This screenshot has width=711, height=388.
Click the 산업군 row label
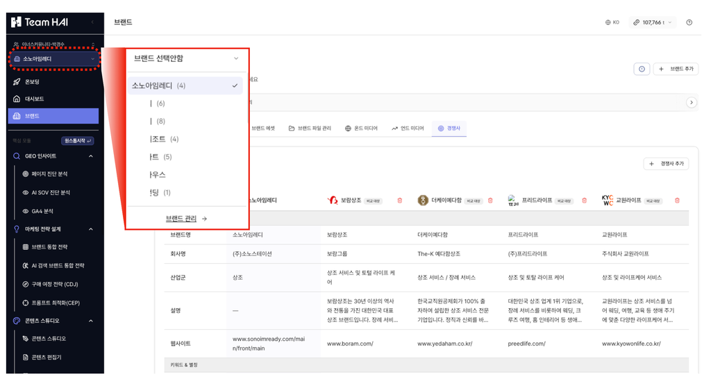[178, 278]
